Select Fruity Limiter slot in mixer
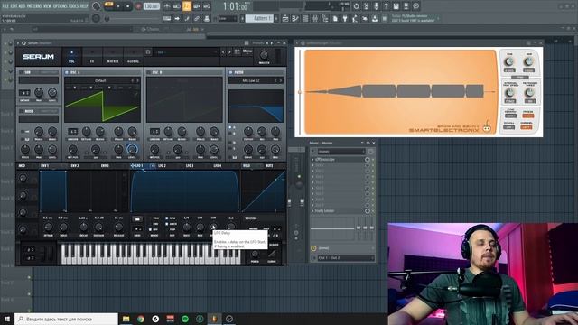Viewport: 578px width, 325px height. (x=338, y=211)
